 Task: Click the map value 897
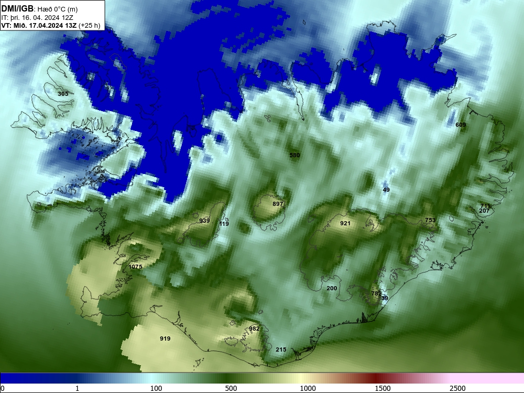[278, 204]
